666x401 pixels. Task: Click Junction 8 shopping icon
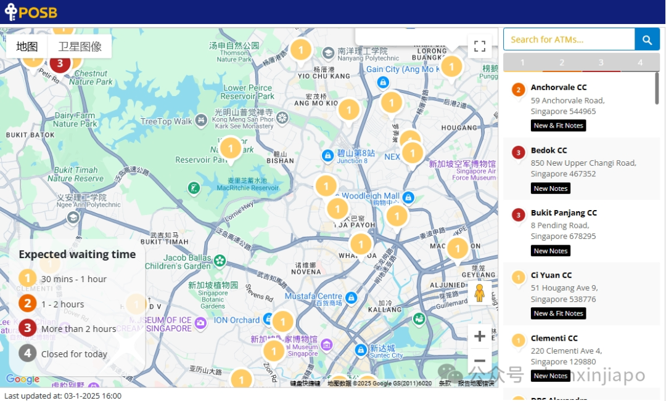tap(327, 156)
